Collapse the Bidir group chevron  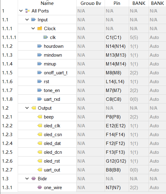[27, 178]
